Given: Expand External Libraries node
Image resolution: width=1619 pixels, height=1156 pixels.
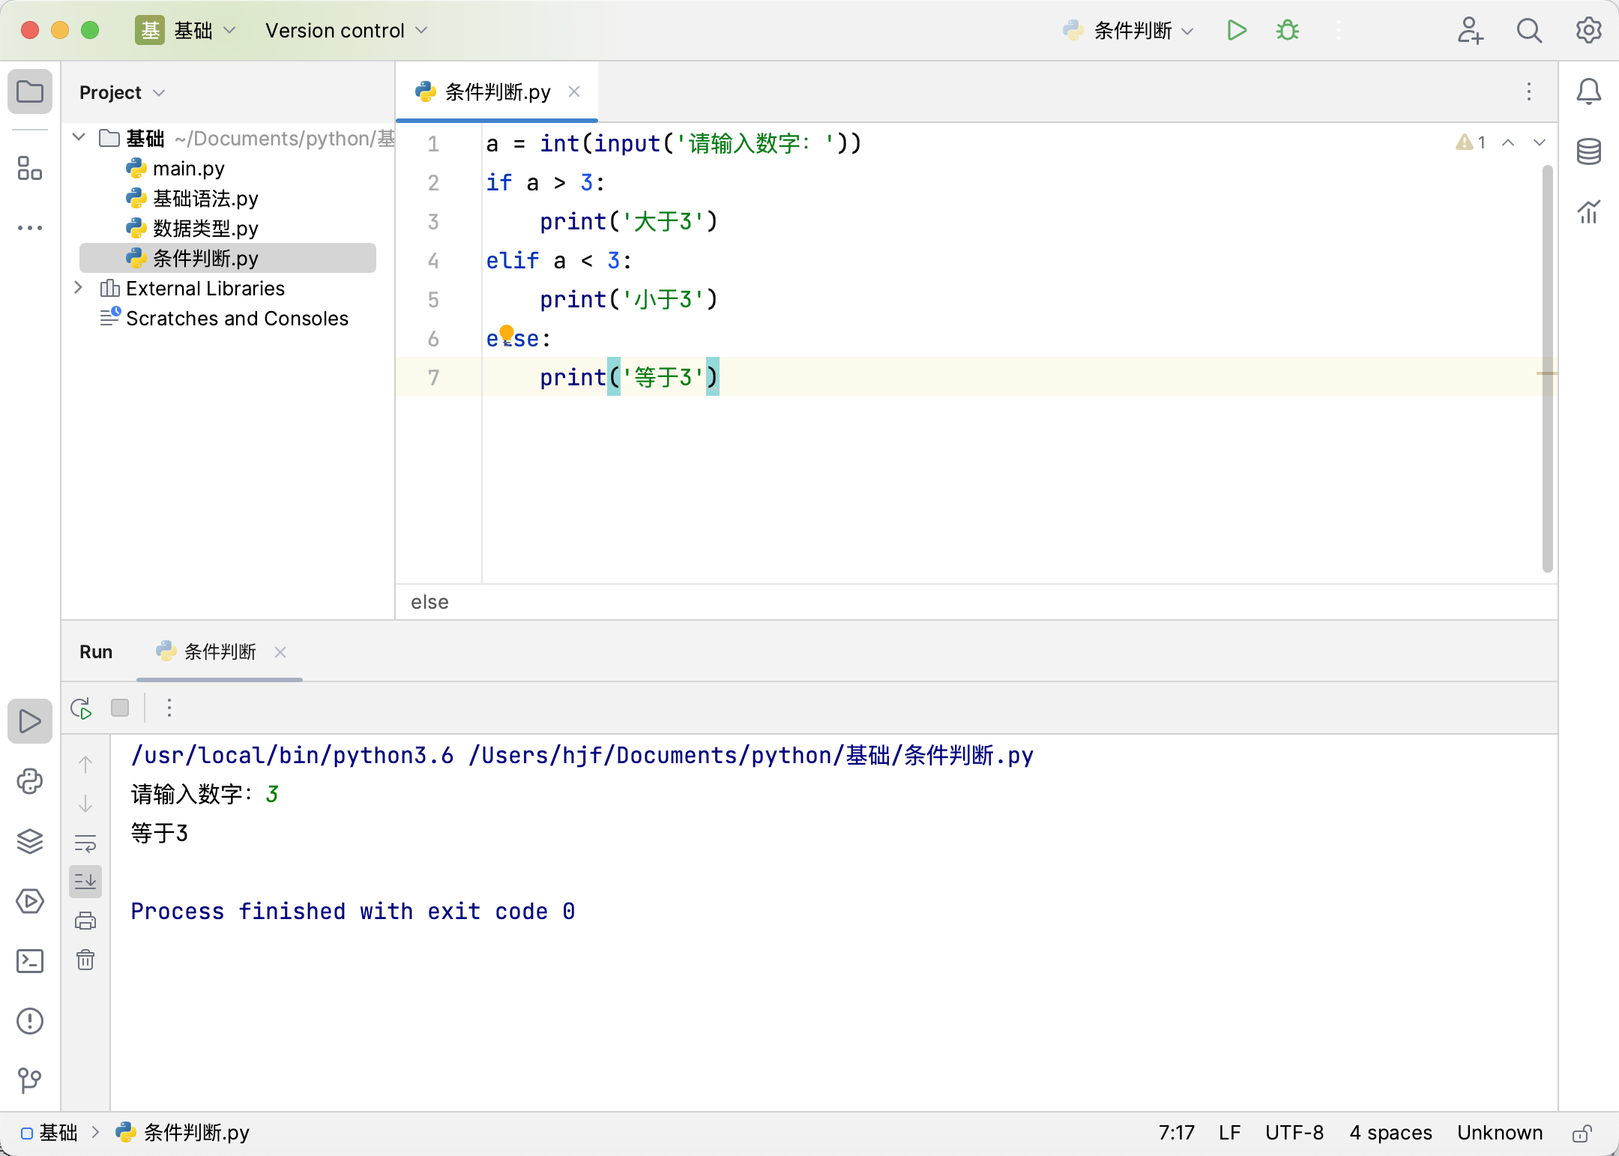Looking at the screenshot, I should (x=79, y=288).
